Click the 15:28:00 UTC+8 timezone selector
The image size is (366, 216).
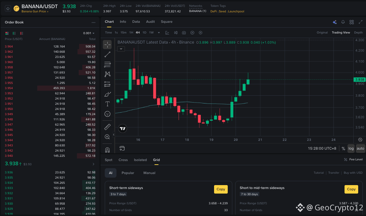[x=322, y=149]
